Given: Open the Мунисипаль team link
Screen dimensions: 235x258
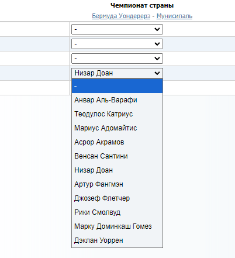Looking at the screenshot, I should pos(174,16).
